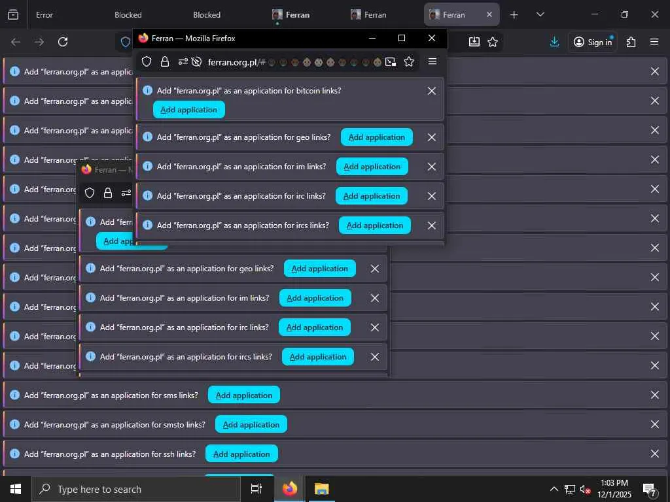Click padlock icon in the rear popup window
The height and width of the screenshot is (502, 670).
pyautogui.click(x=108, y=193)
